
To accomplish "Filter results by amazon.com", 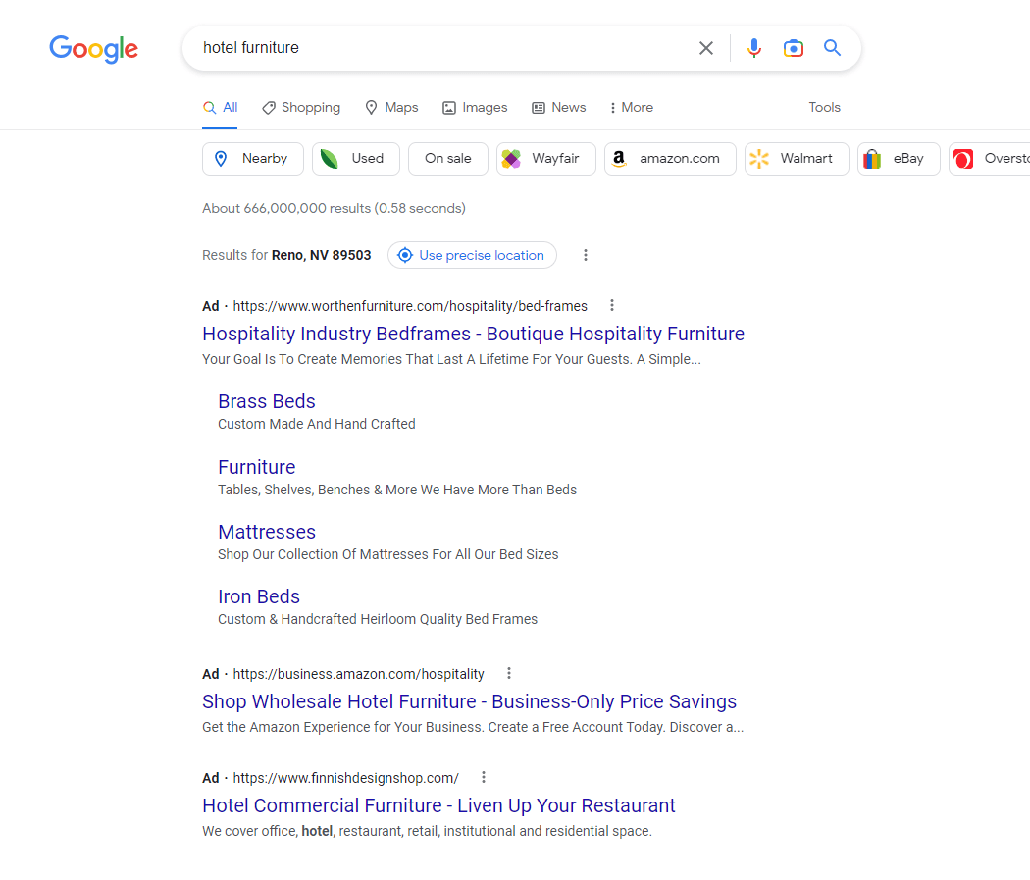I will 670,159.
